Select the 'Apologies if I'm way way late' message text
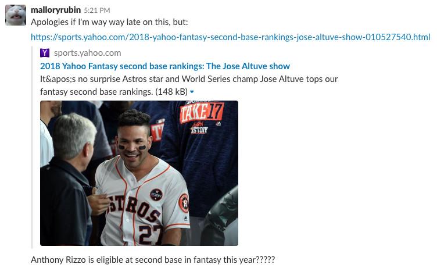Image resolution: width=437 pixels, height=268 pixels. [x=109, y=22]
